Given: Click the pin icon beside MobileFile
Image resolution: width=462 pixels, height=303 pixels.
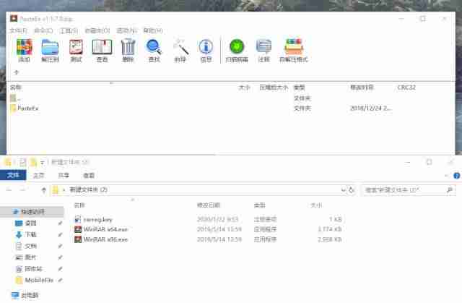Looking at the screenshot, I should [x=60, y=280].
